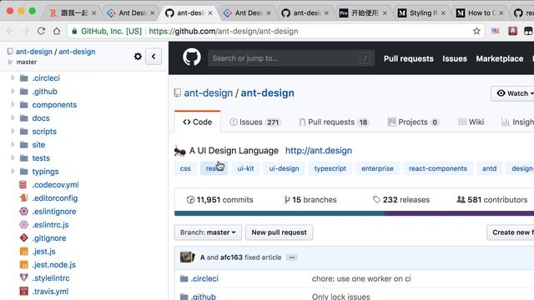Click the enterprise topic tag
The image size is (534, 300).
click(x=377, y=168)
